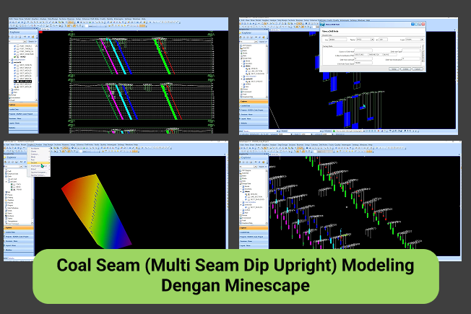The width and height of the screenshot is (471, 314).
Task: Open Control Data bar in cross-section window
Action: pyautogui.click(x=23, y=109)
